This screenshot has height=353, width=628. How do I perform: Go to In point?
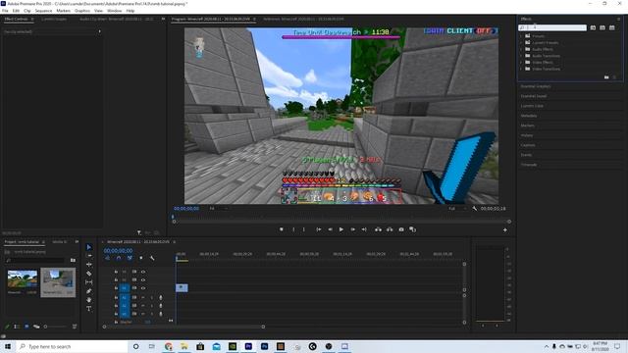319,229
